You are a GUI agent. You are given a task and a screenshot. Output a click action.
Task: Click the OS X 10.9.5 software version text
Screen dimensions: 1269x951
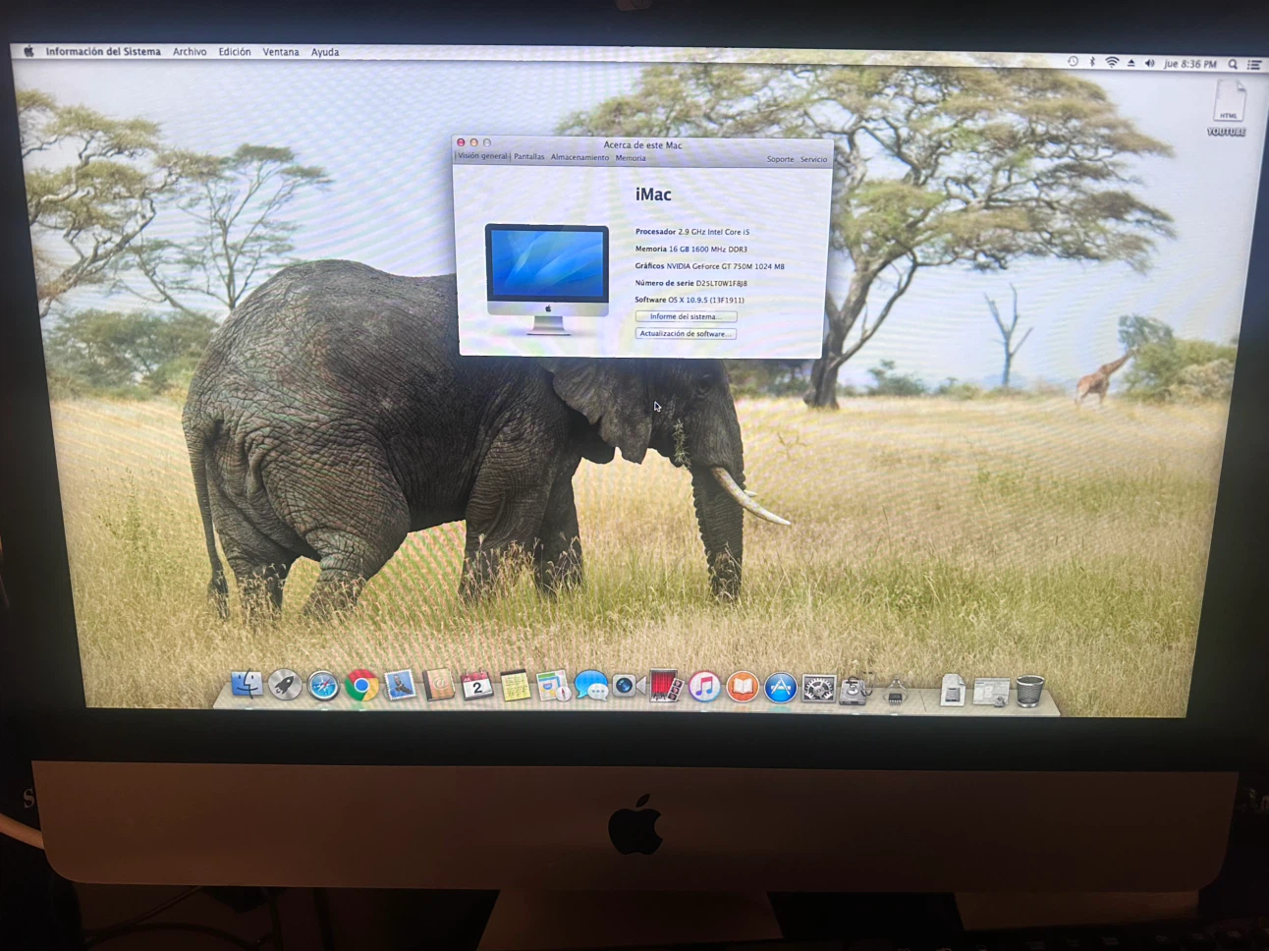pos(706,300)
